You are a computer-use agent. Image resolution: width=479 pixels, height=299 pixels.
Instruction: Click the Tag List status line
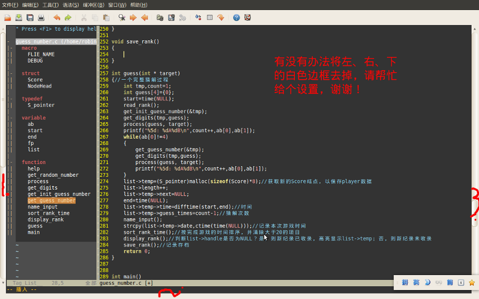(51, 283)
